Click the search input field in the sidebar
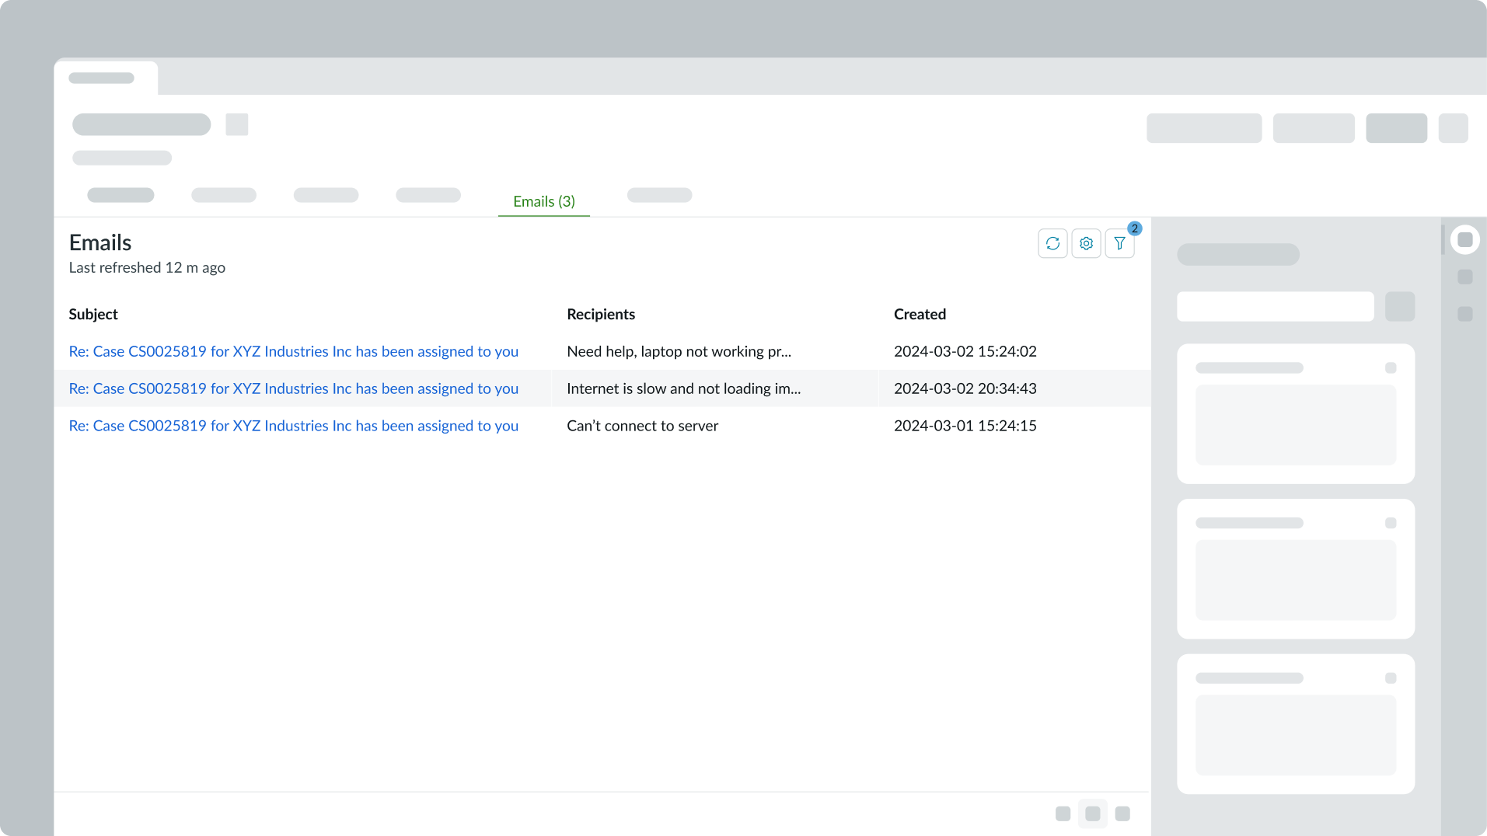1487x836 pixels. click(x=1275, y=306)
